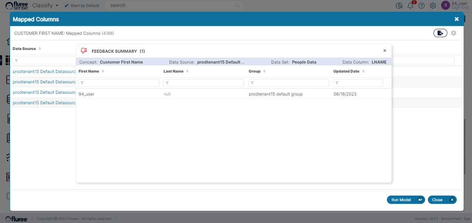Click the export icon in Mapped Columns
The width and height of the screenshot is (472, 223).
tap(440, 33)
